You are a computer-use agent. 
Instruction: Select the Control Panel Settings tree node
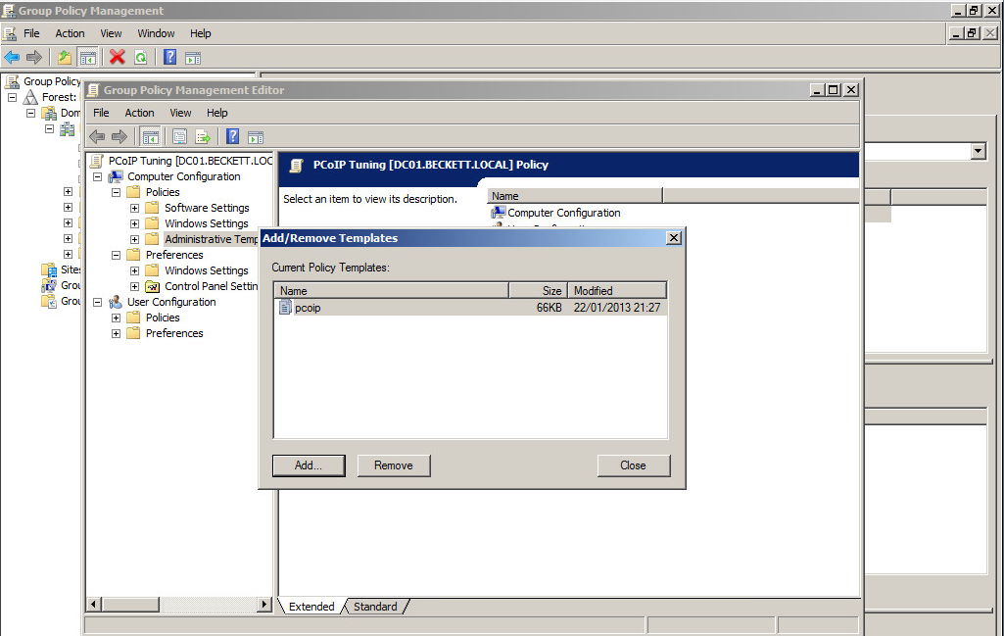pyautogui.click(x=211, y=286)
